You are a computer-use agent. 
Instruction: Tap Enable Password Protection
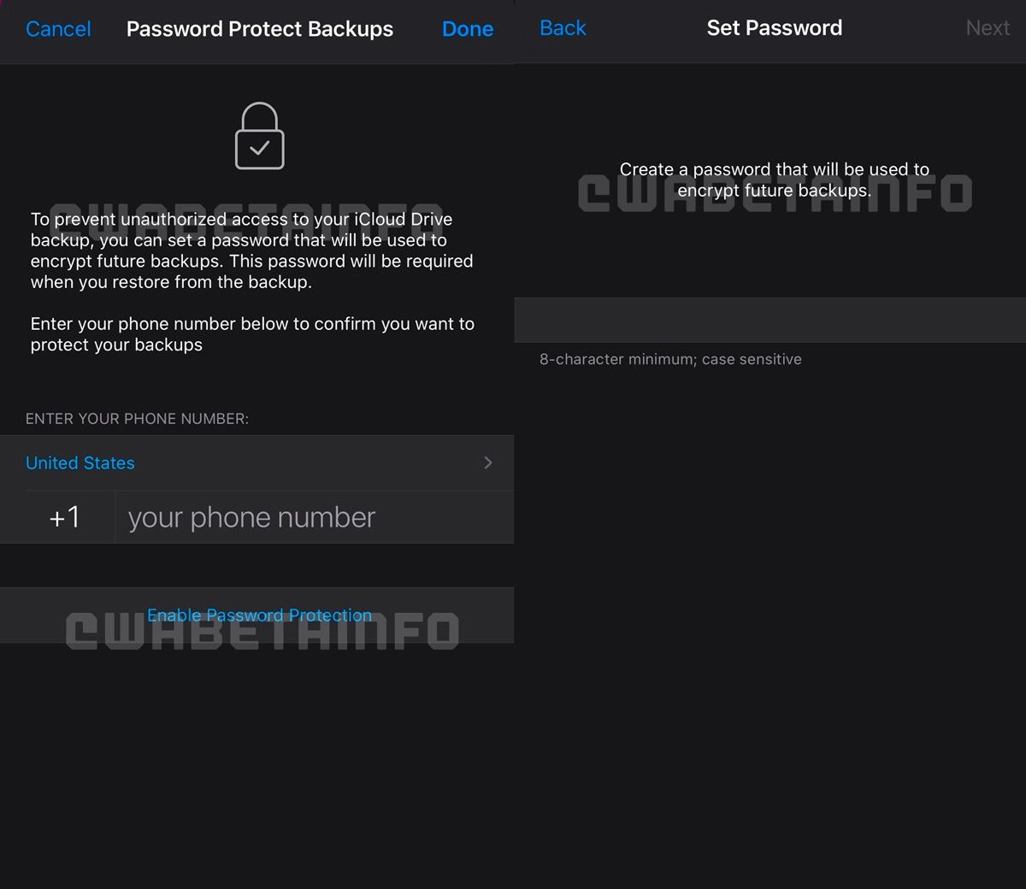(259, 615)
